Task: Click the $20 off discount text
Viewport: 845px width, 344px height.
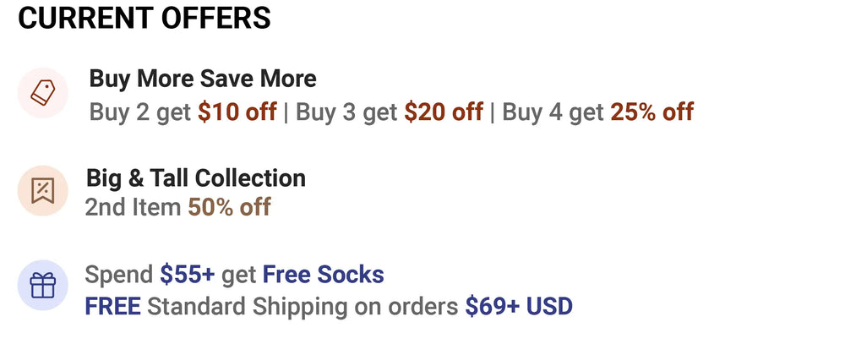Action: (444, 112)
